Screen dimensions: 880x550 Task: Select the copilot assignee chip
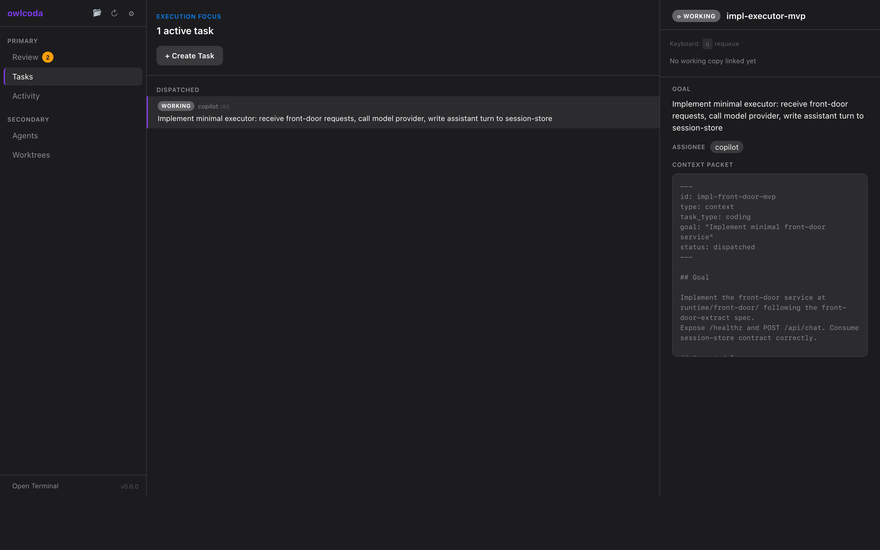tap(726, 147)
